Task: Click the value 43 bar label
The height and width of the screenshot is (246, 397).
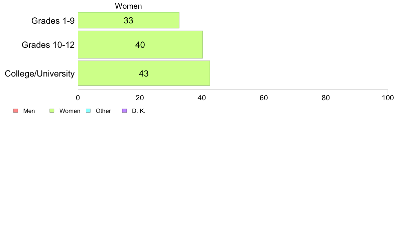Action: pos(144,74)
